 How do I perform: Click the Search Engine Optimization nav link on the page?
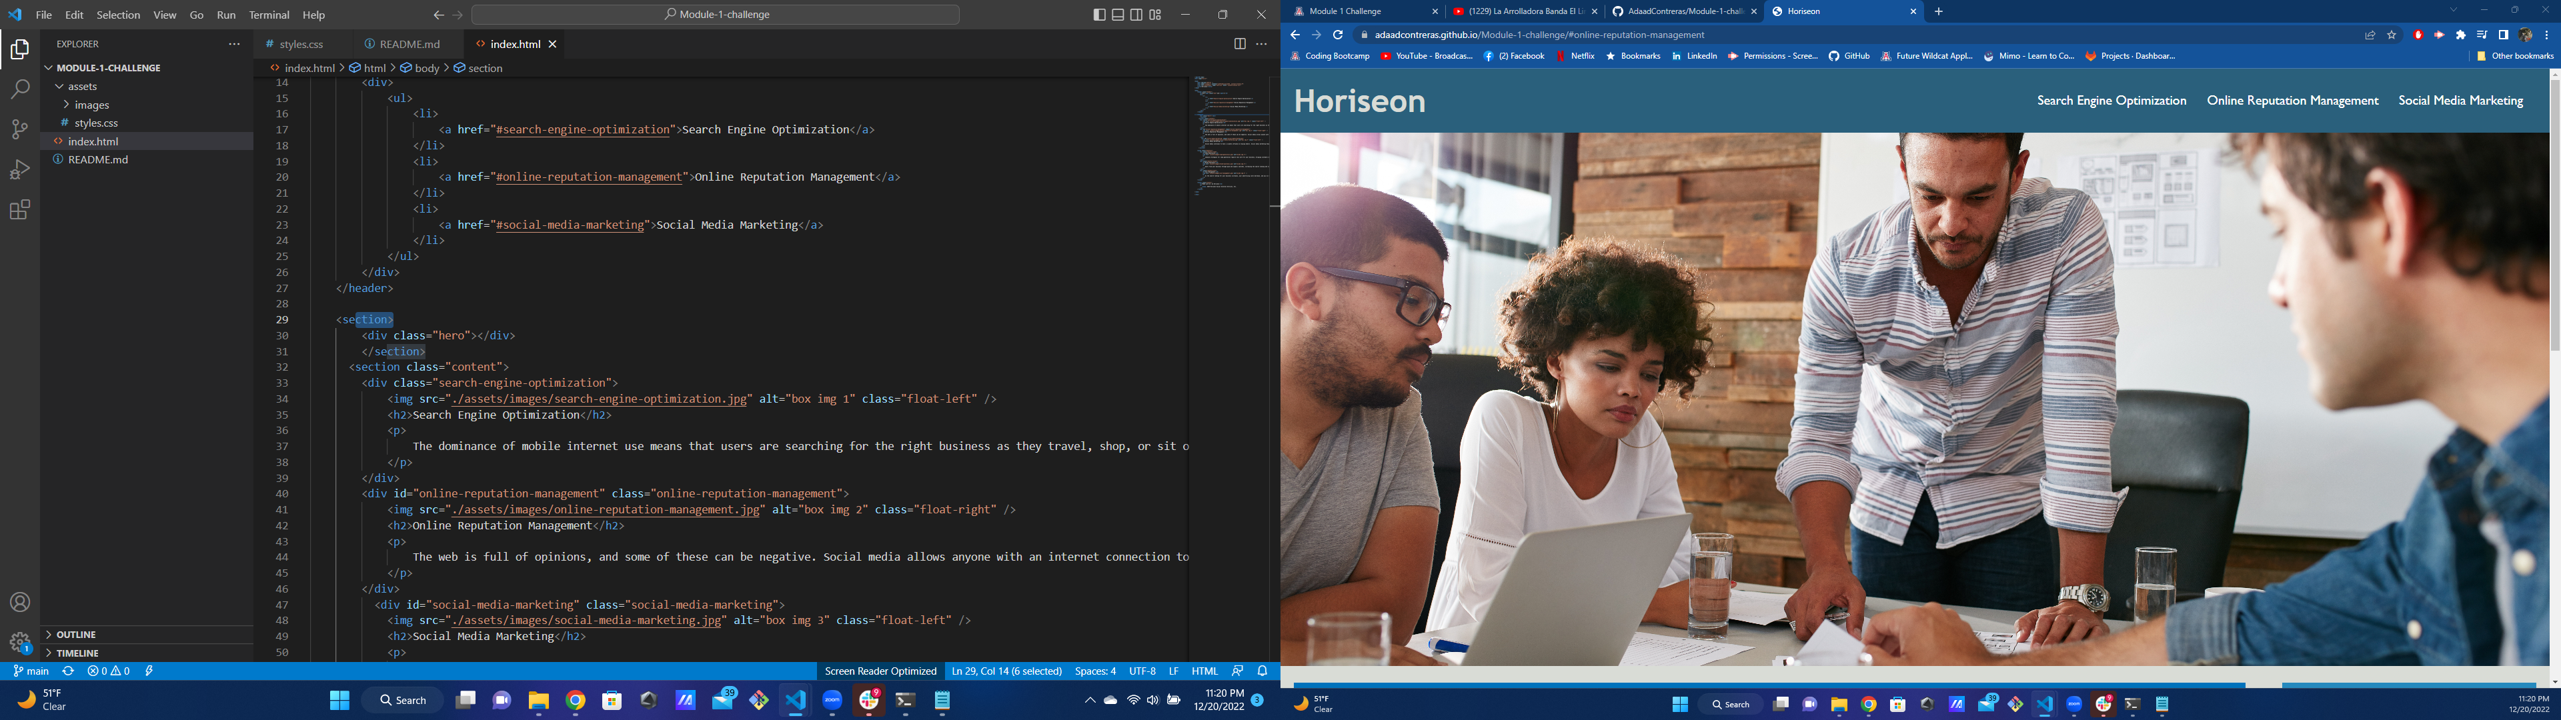[x=2111, y=101]
